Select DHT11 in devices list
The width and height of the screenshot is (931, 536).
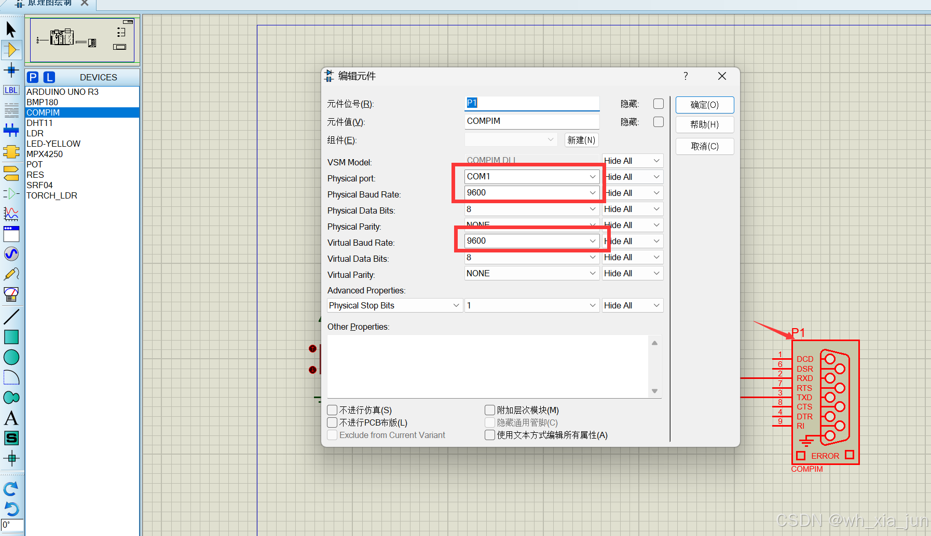[82, 123]
